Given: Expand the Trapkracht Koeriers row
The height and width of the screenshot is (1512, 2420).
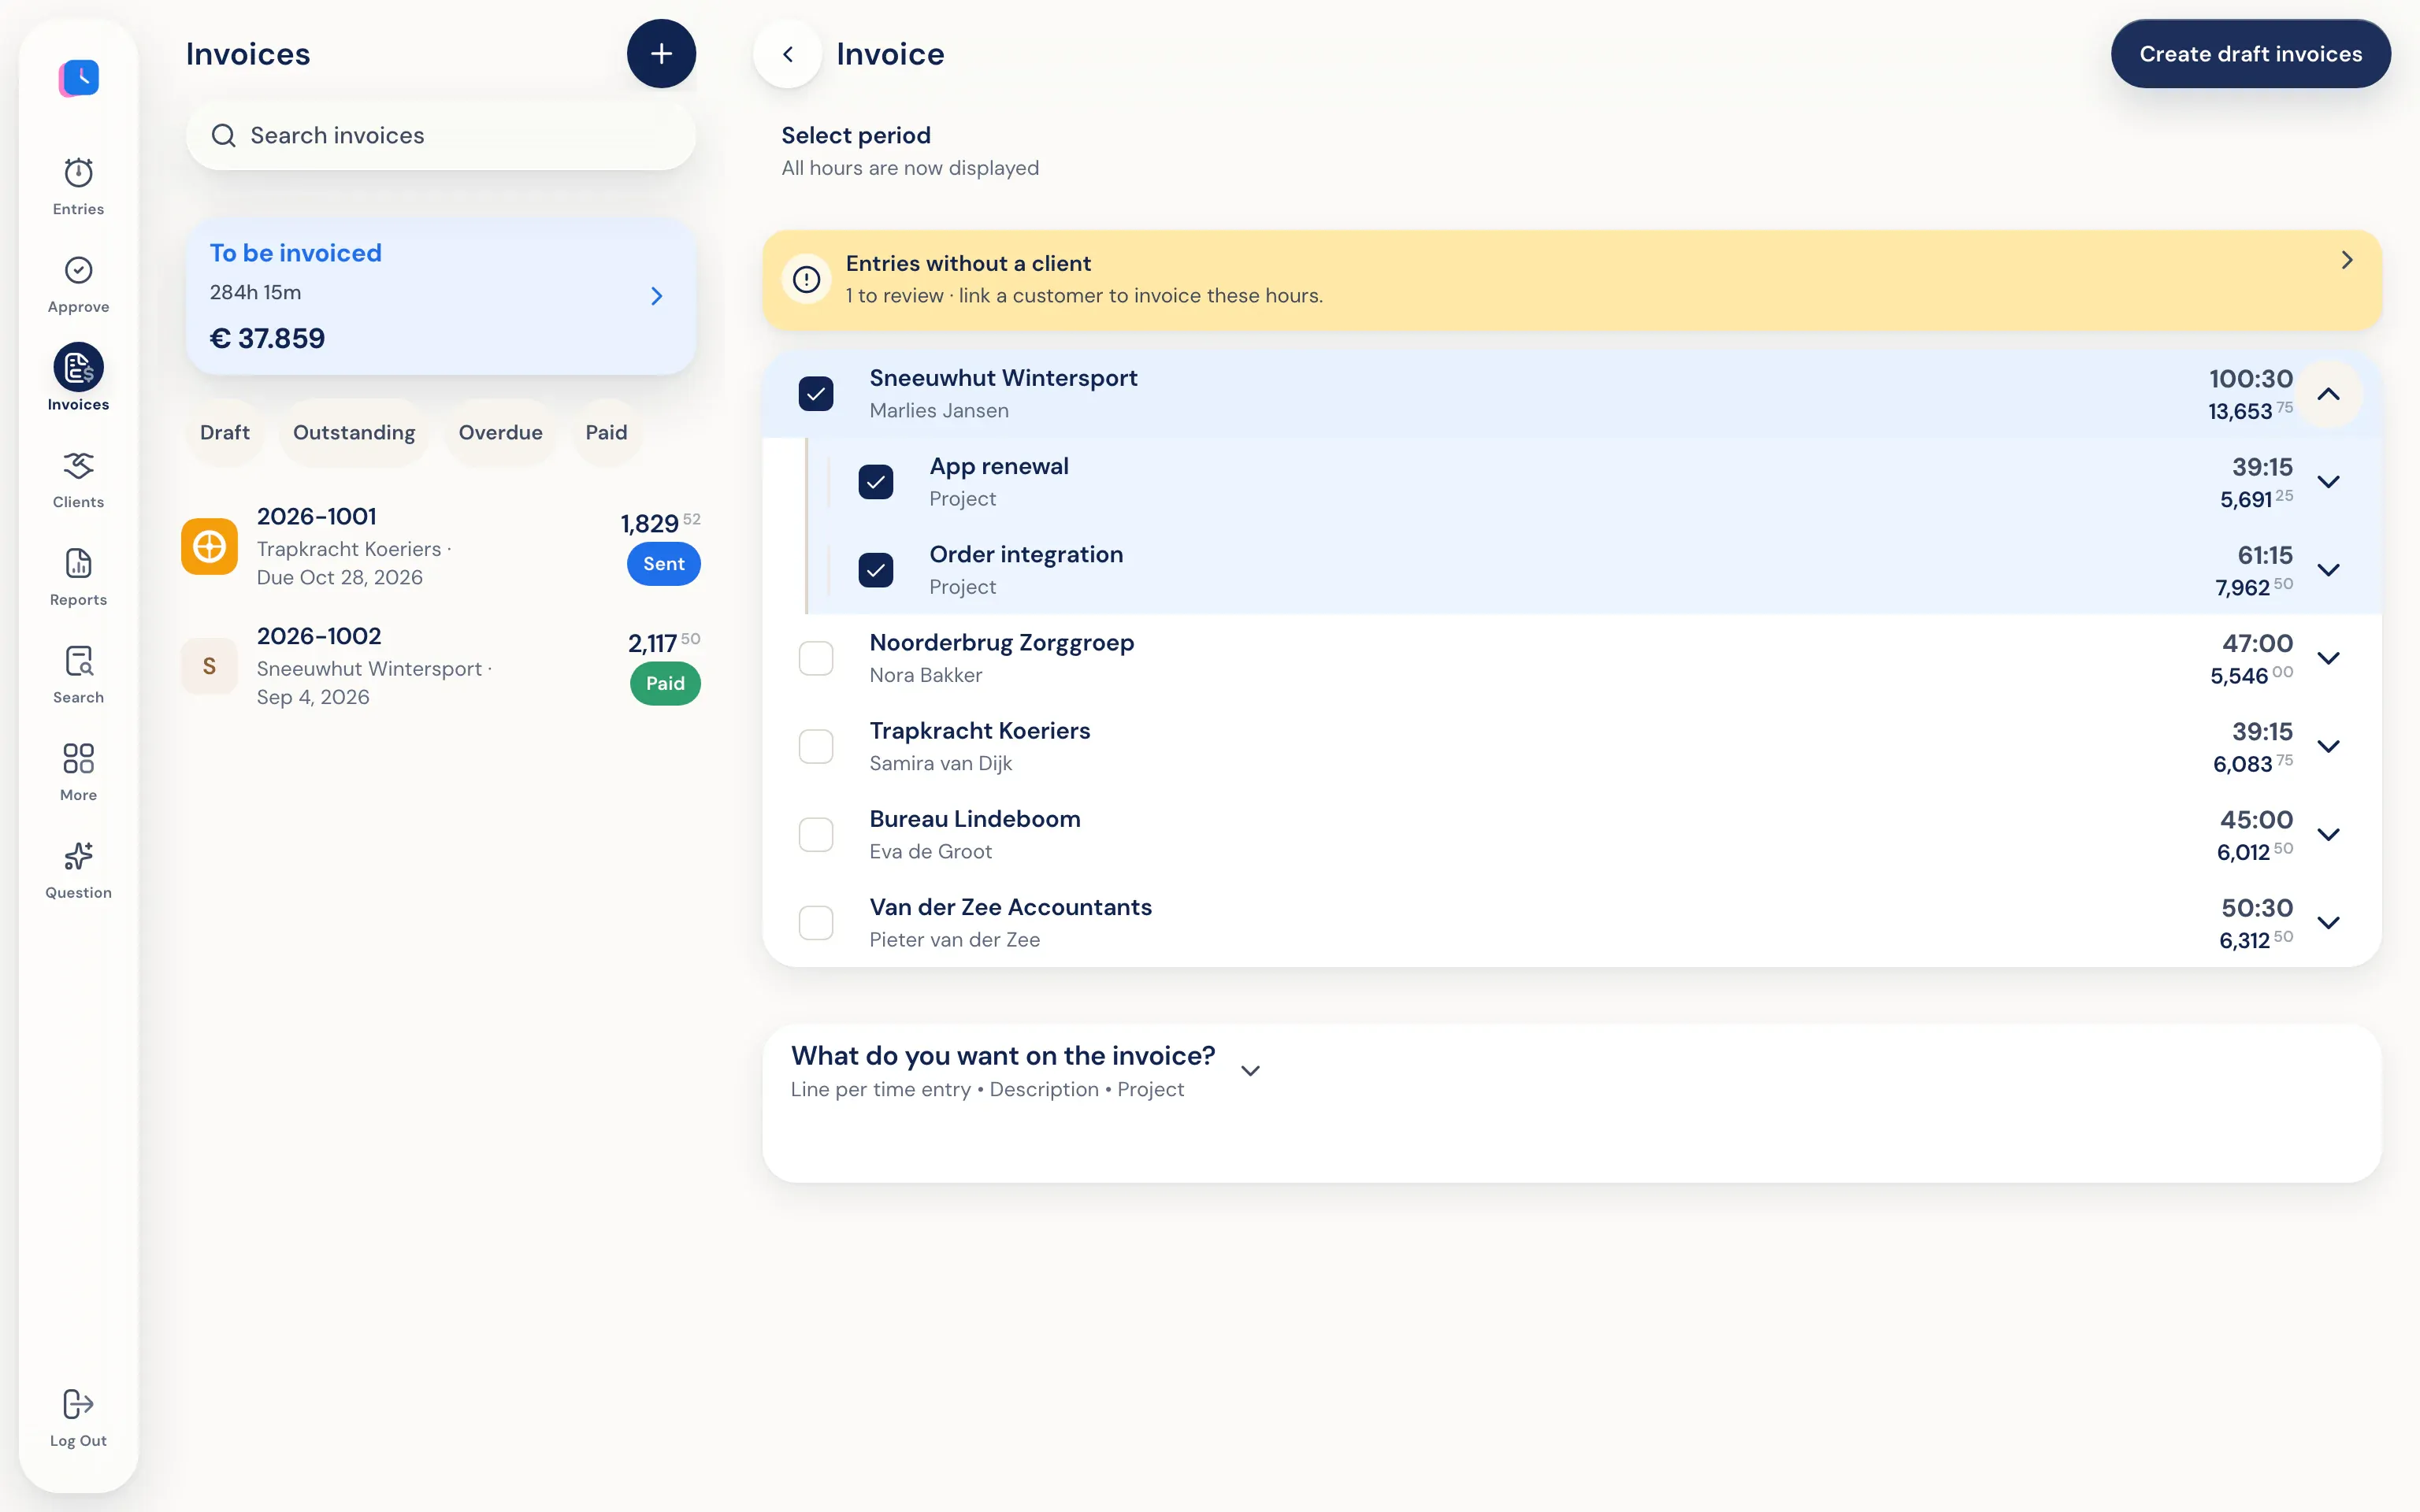Looking at the screenshot, I should [x=2328, y=746].
